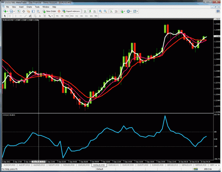Switch to the EURUSD,M30 chart tab
Image resolution: width=222 pixels, height=172 pixels.
84,165
